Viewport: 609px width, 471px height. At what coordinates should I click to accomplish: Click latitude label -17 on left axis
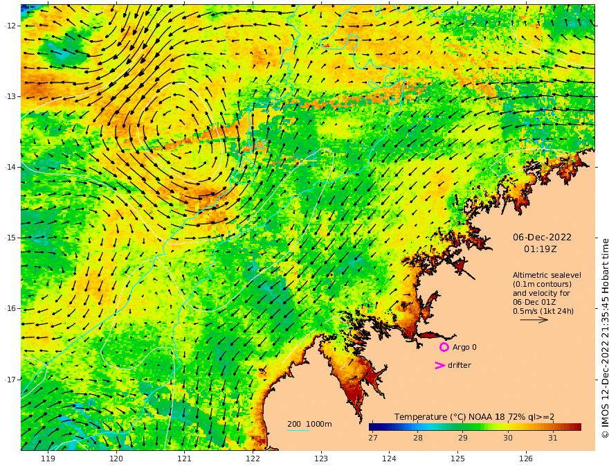pos(10,380)
